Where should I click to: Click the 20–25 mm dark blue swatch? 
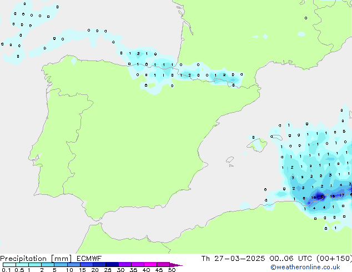[x=99, y=265]
